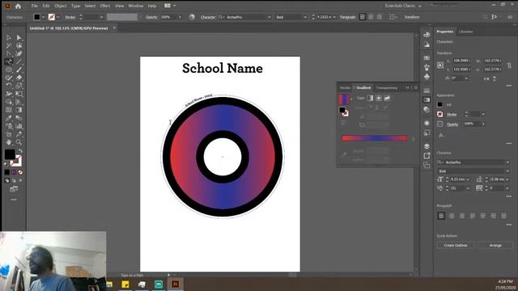This screenshot has height=291, width=518.
Task: Open the Window menu
Action: (x=135, y=6)
